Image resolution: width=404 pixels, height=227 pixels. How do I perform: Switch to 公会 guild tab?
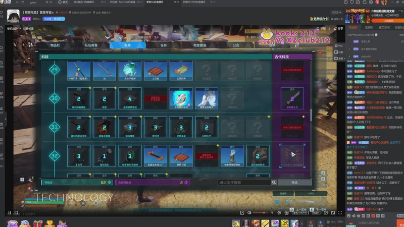236,45
